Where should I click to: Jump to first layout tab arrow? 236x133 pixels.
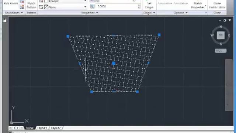(10, 128)
